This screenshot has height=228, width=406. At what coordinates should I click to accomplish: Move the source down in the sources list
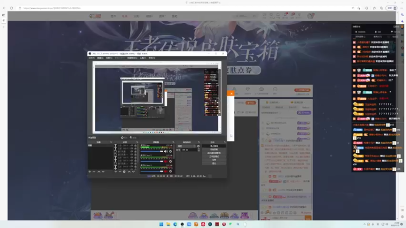(x=133, y=172)
